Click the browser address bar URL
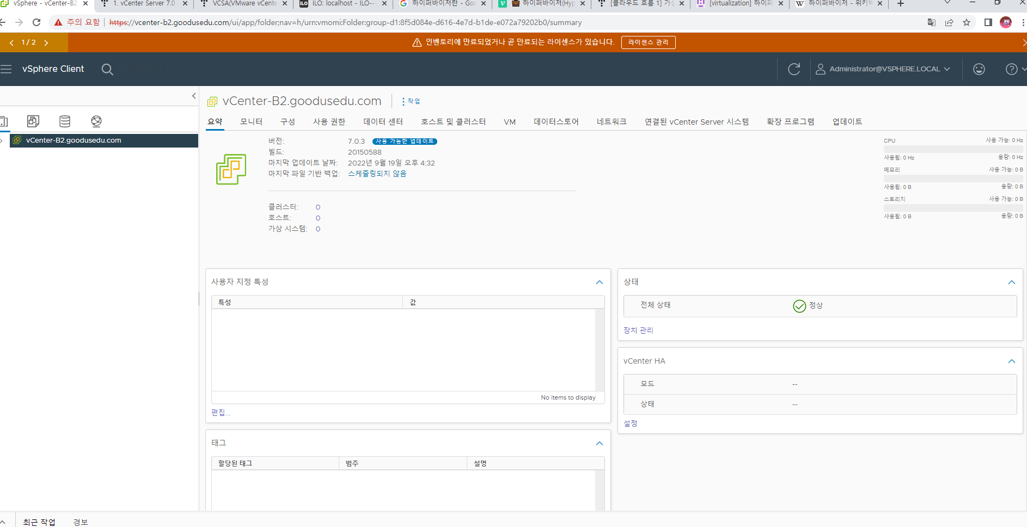Viewport: 1027px width, 527px height. pos(345,22)
